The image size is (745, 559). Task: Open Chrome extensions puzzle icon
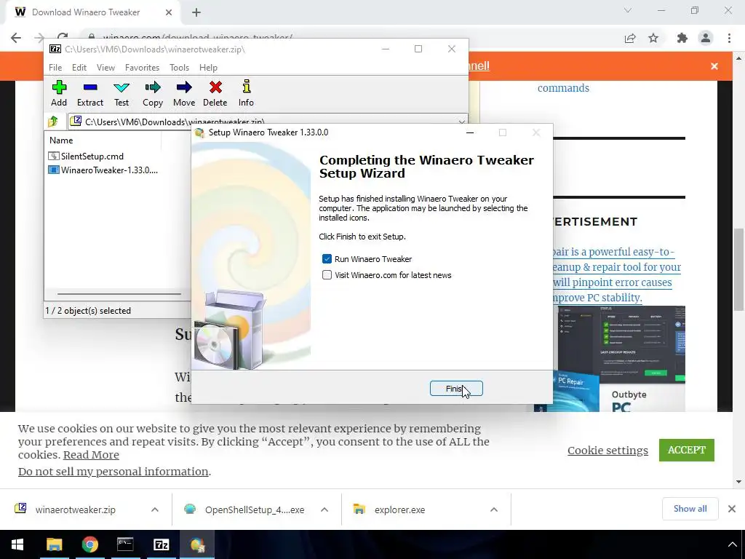(682, 38)
